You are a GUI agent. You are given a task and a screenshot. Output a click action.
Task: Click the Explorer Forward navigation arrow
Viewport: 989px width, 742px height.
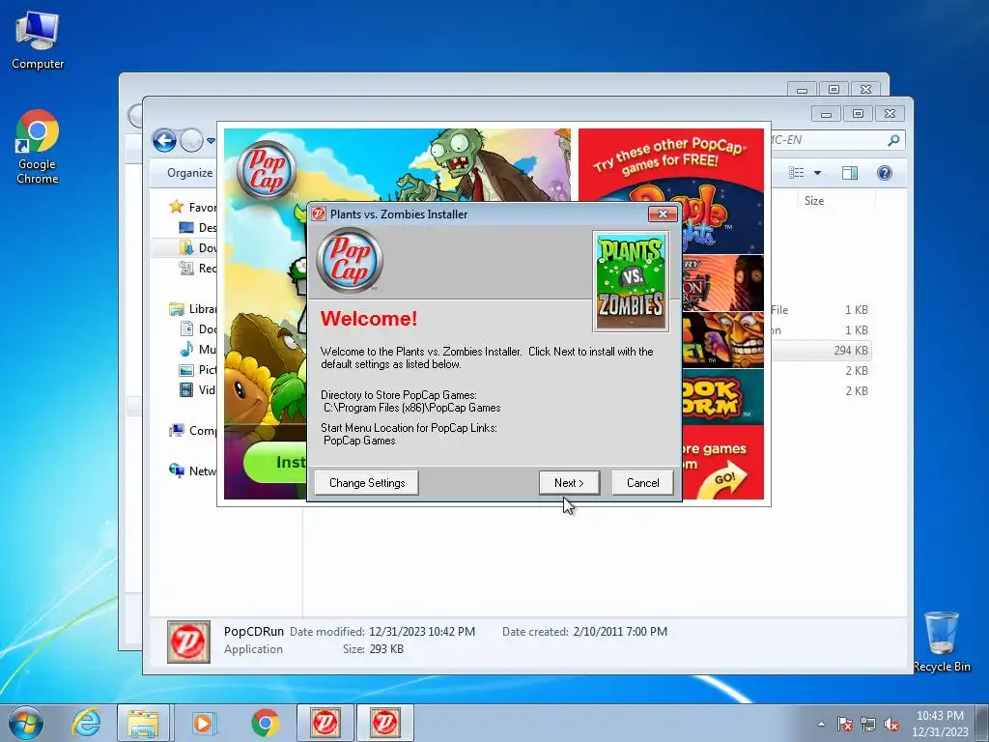(191, 140)
